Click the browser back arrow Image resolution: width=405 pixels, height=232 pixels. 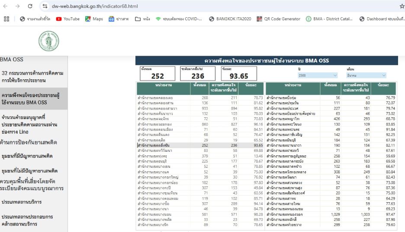(6, 6)
